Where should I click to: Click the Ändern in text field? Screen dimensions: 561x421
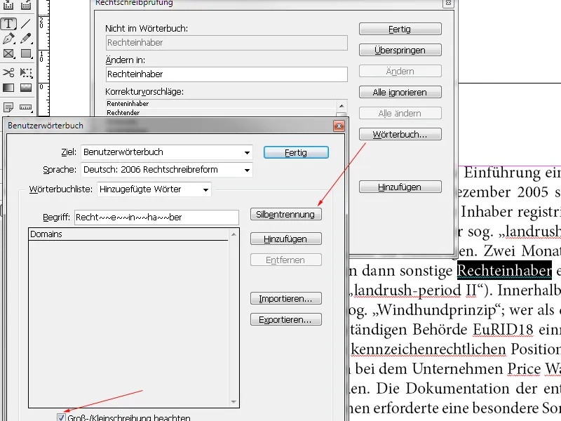click(x=227, y=74)
